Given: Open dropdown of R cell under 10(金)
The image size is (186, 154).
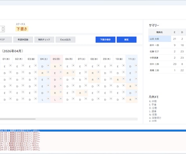Looking at the screenshot, I should point(123,79).
